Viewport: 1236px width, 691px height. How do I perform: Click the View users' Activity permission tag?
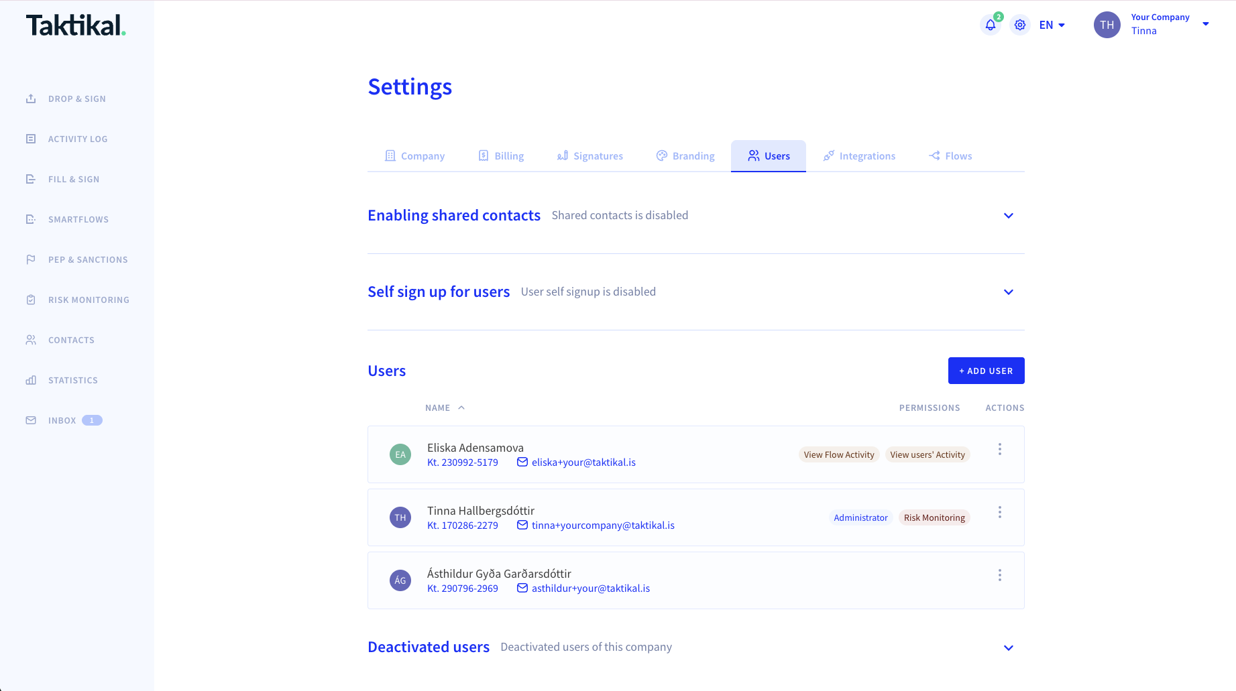tap(928, 454)
